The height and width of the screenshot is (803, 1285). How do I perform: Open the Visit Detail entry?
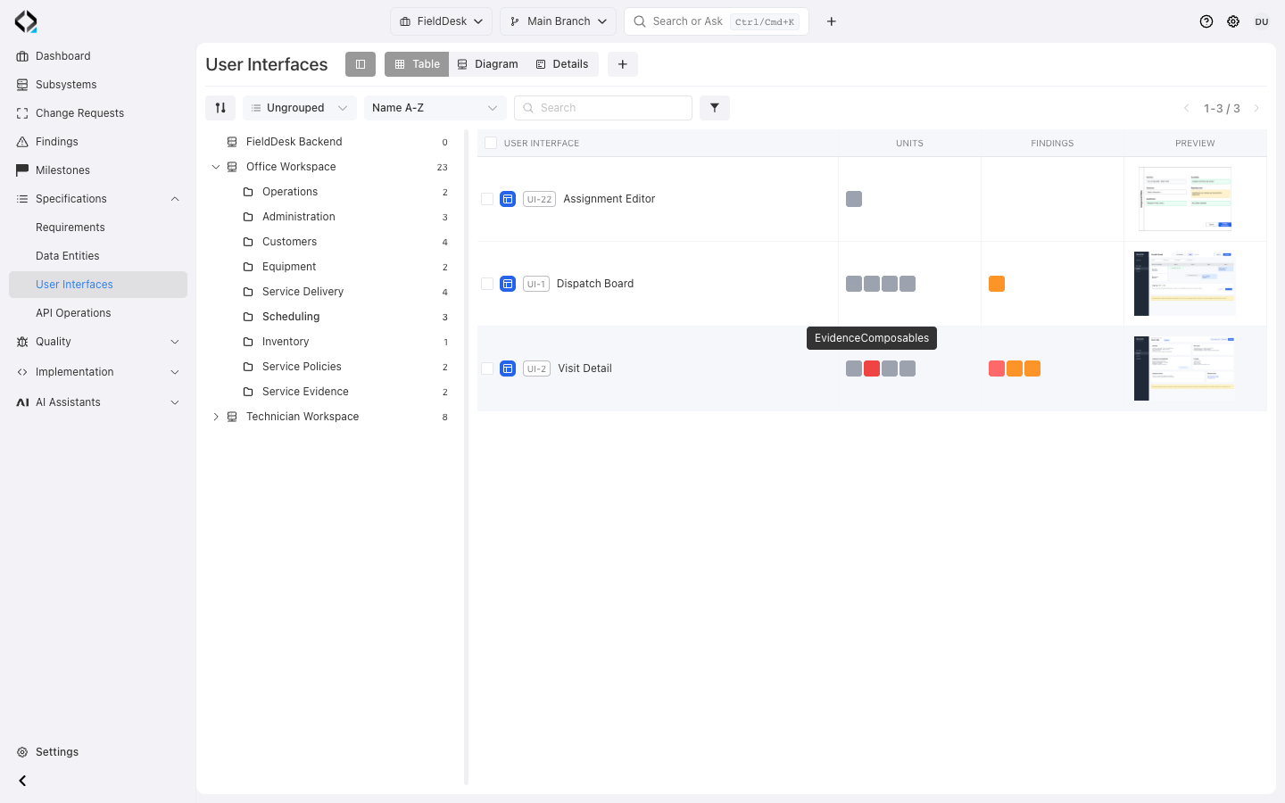pos(584,368)
